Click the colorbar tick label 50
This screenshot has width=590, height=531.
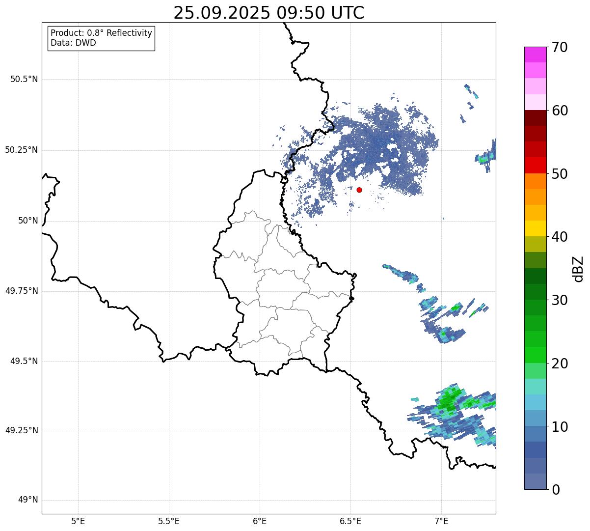[x=560, y=174]
